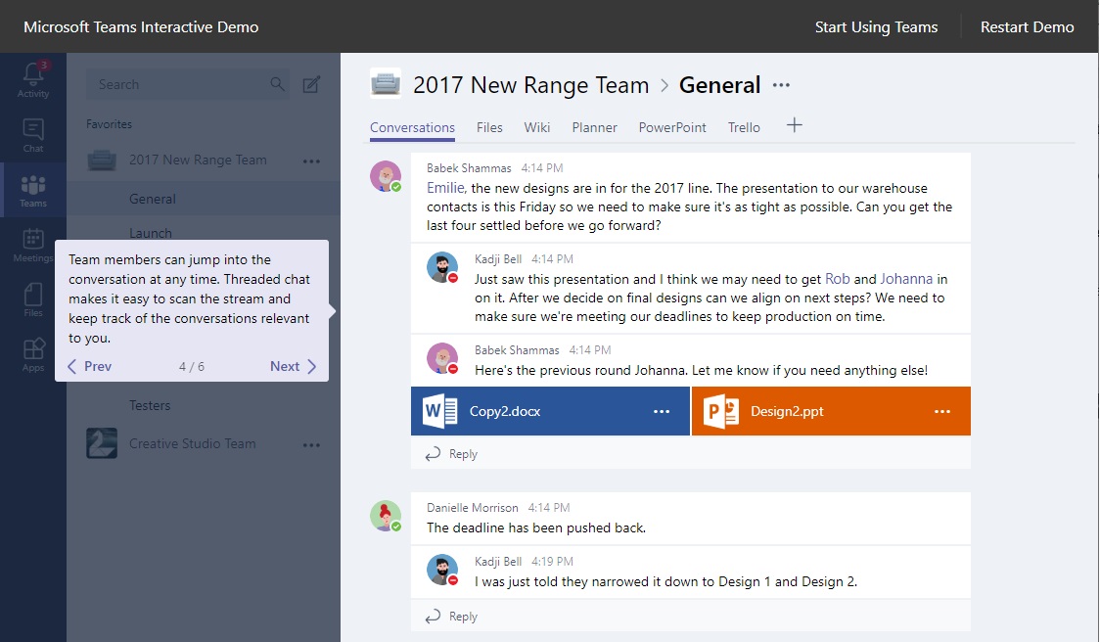The image size is (1100, 642).
Task: Click the '4 / 6' step counter
Action: click(x=192, y=366)
